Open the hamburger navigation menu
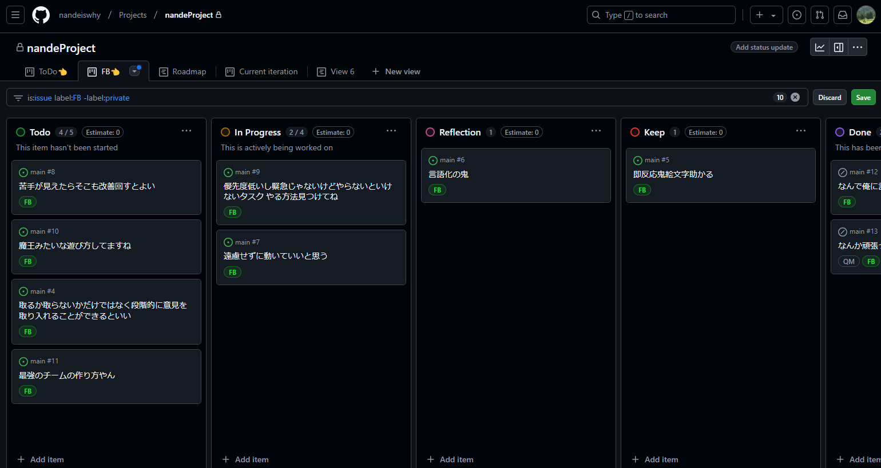The image size is (881, 468). click(15, 15)
